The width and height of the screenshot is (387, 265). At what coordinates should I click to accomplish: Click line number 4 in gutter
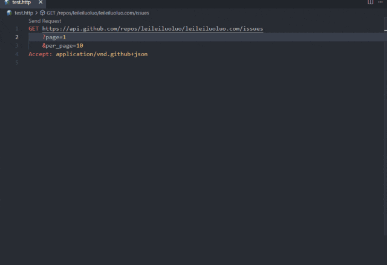tap(17, 54)
